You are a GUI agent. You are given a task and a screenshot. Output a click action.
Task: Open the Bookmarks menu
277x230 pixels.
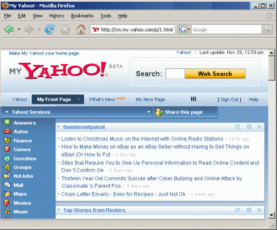(82, 16)
